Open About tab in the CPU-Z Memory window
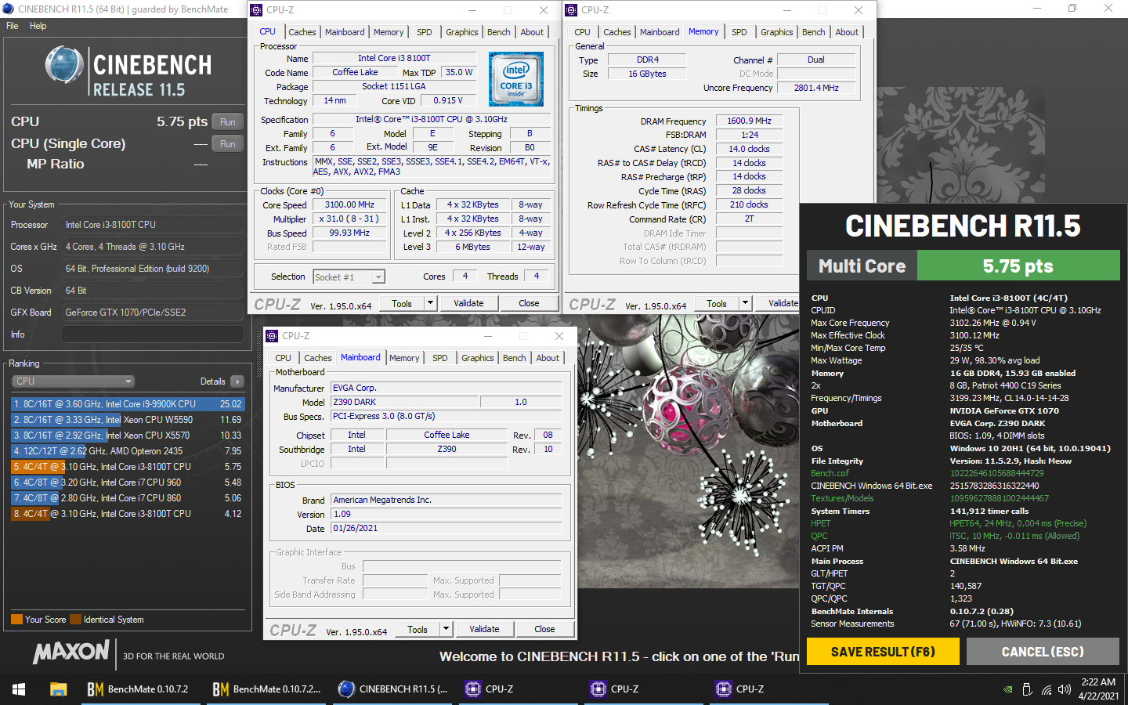 coord(847,32)
